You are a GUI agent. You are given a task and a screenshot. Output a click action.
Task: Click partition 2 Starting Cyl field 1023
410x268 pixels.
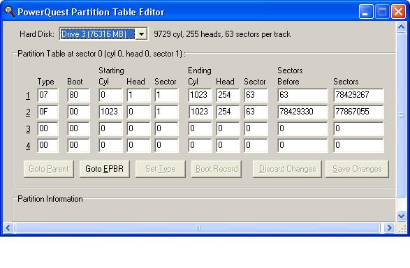(x=110, y=112)
